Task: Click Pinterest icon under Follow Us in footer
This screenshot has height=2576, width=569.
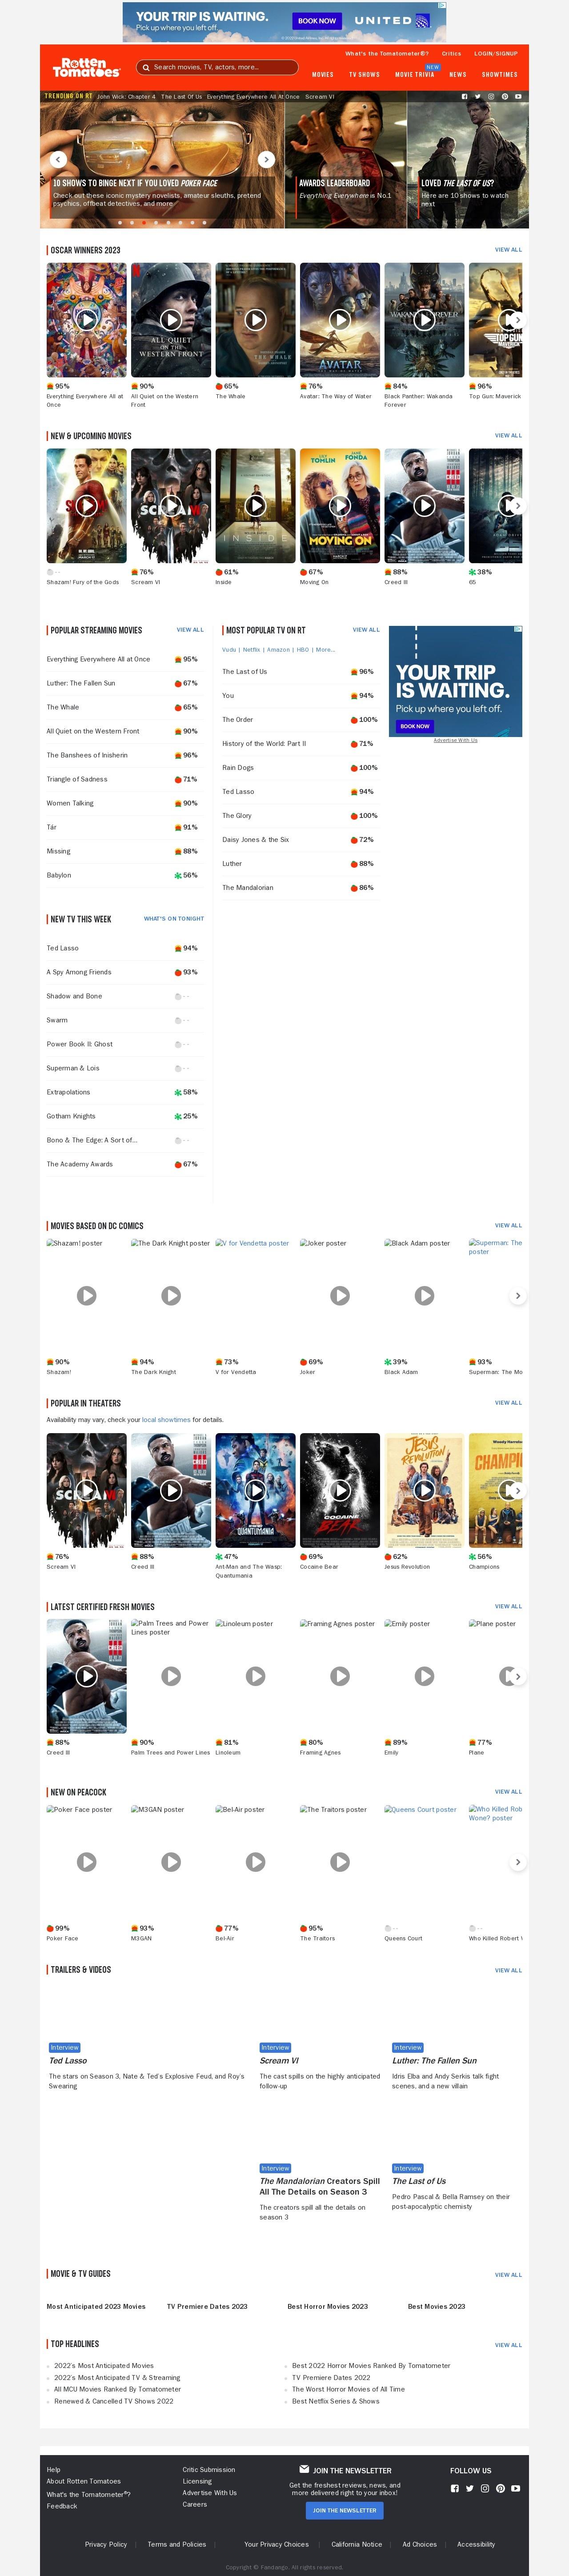Action: click(500, 2488)
